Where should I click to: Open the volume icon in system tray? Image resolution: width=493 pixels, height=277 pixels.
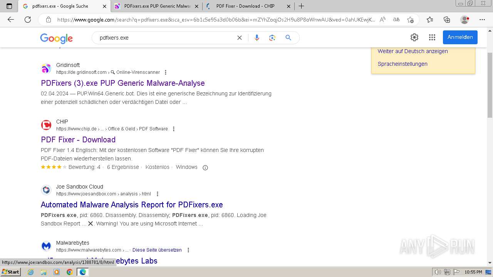point(438,272)
